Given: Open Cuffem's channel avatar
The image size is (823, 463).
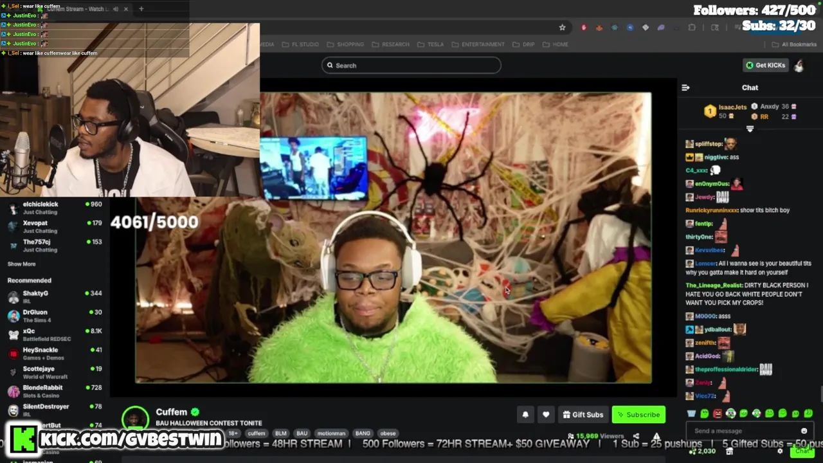Looking at the screenshot, I should click(x=135, y=419).
